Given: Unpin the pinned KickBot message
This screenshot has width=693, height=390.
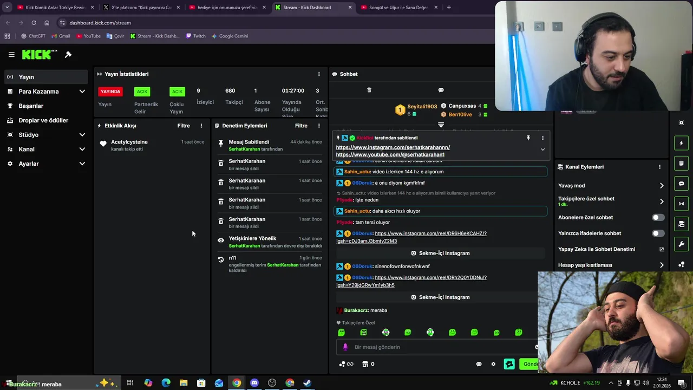Looking at the screenshot, I should 528,138.
